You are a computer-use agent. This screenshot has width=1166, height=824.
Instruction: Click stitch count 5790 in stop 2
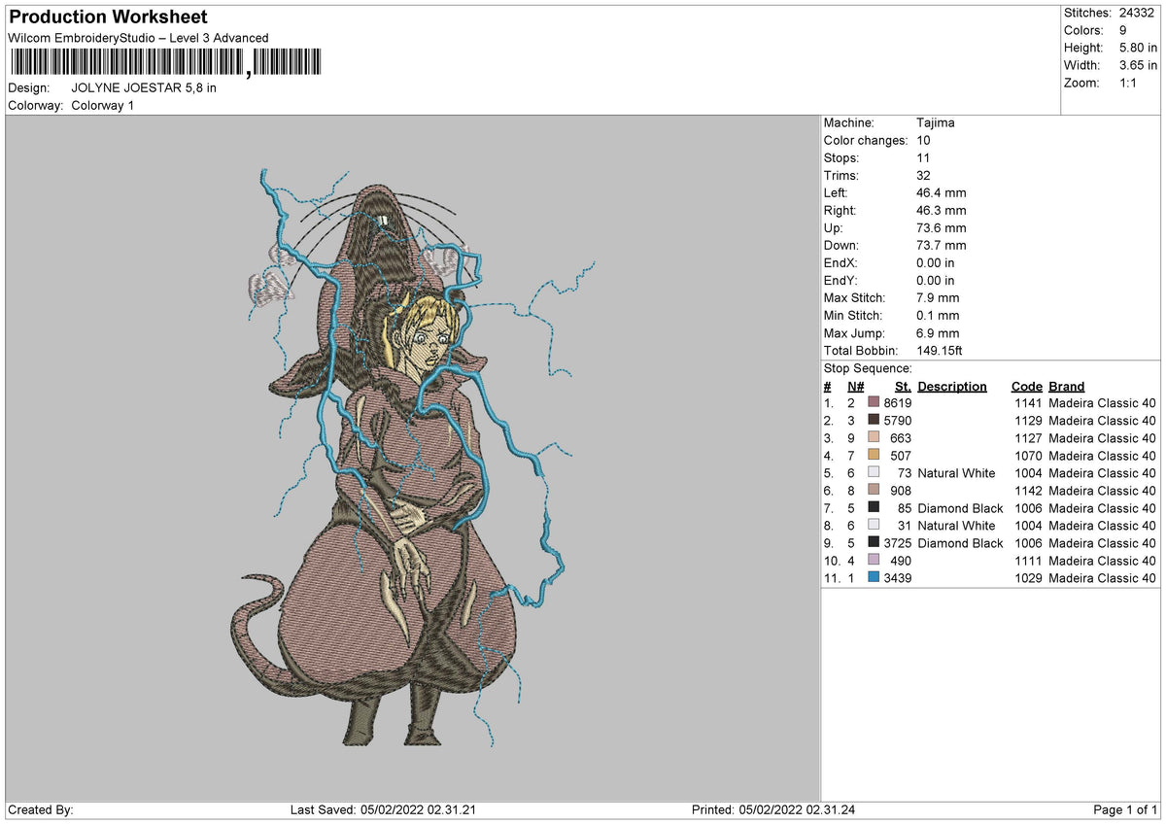[x=897, y=420]
